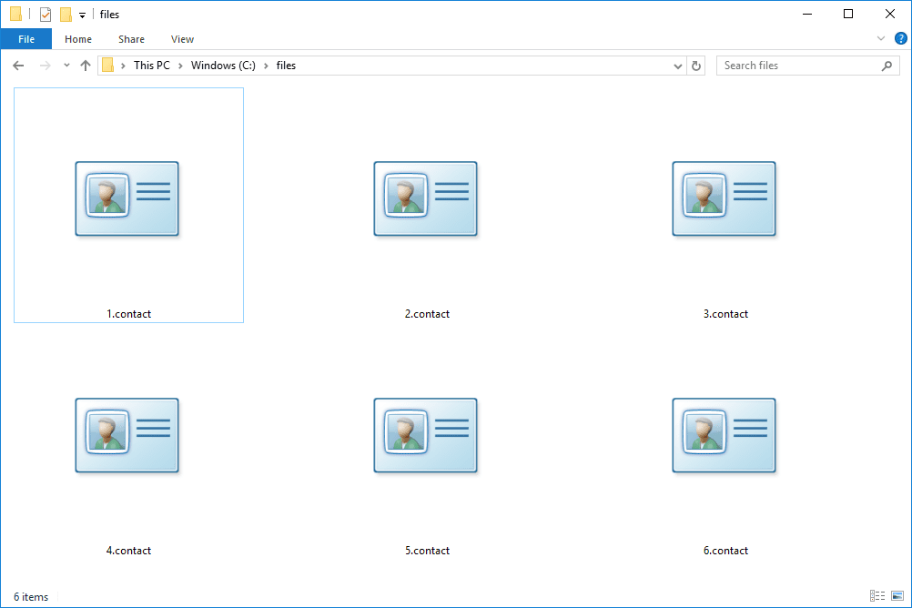
Task: Select the 2.contact contact card icon
Action: pyautogui.click(x=426, y=199)
